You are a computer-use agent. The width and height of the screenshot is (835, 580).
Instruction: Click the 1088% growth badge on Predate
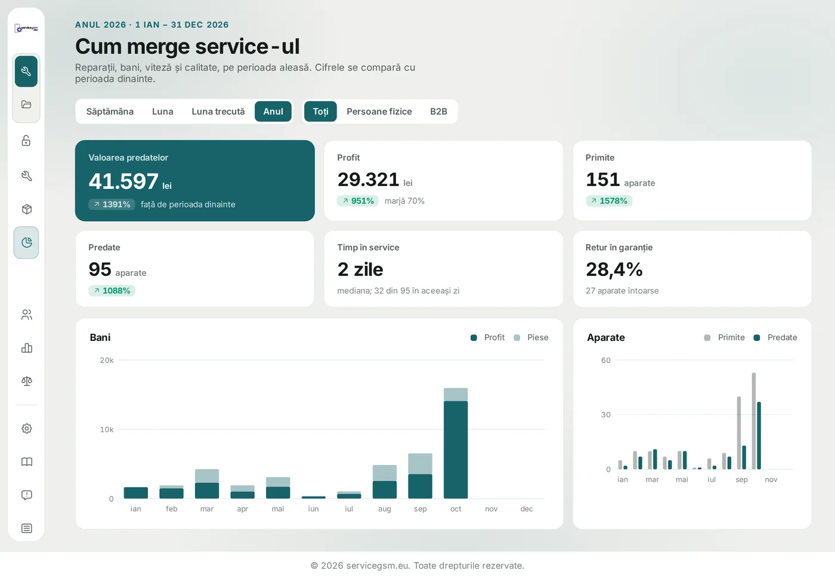112,291
